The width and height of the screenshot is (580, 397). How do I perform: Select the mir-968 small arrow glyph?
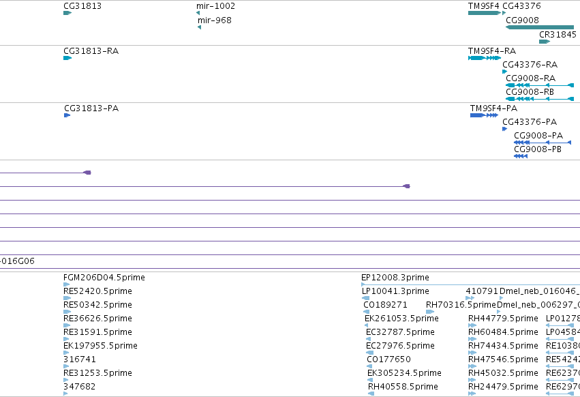(x=200, y=27)
